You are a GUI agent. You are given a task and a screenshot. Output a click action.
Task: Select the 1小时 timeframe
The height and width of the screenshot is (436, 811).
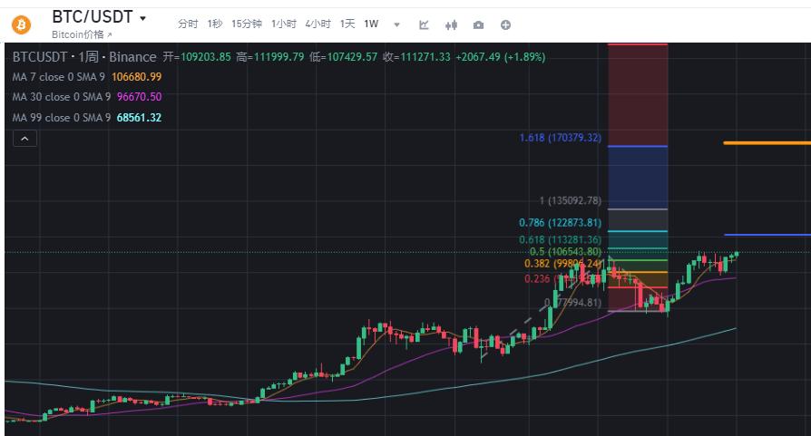click(x=283, y=24)
